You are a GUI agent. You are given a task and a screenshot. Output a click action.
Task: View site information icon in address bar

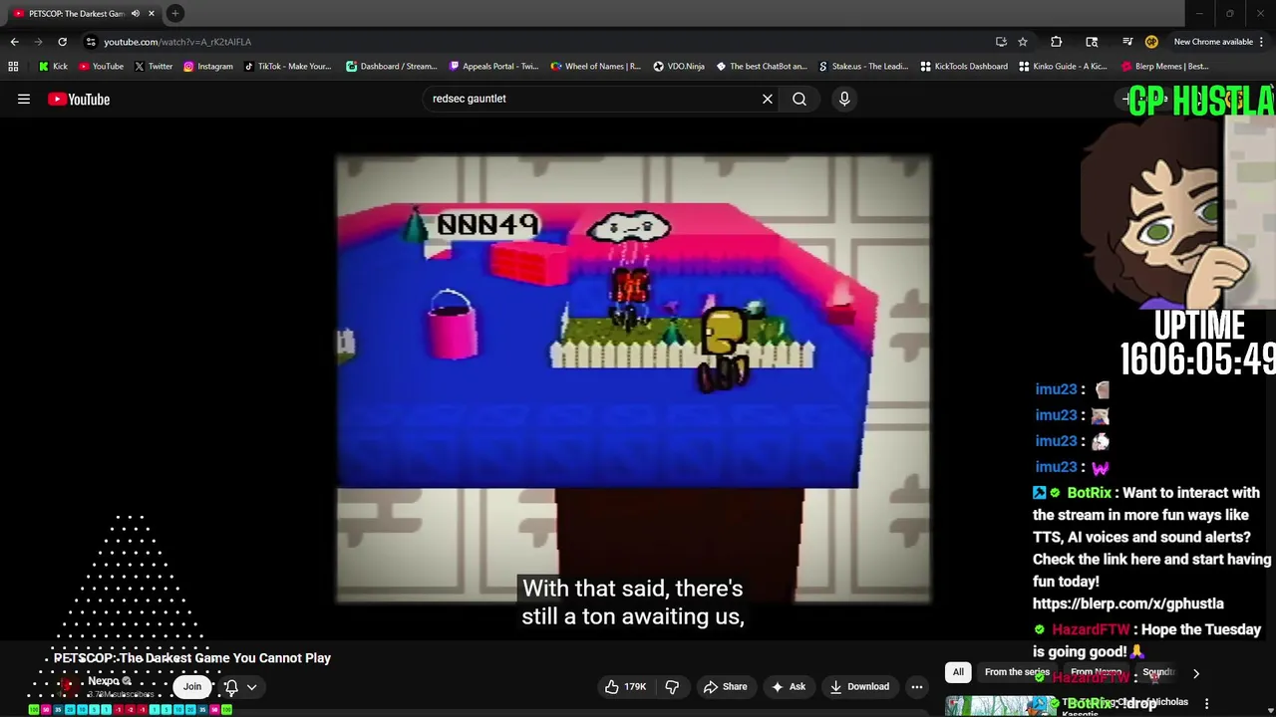click(91, 42)
